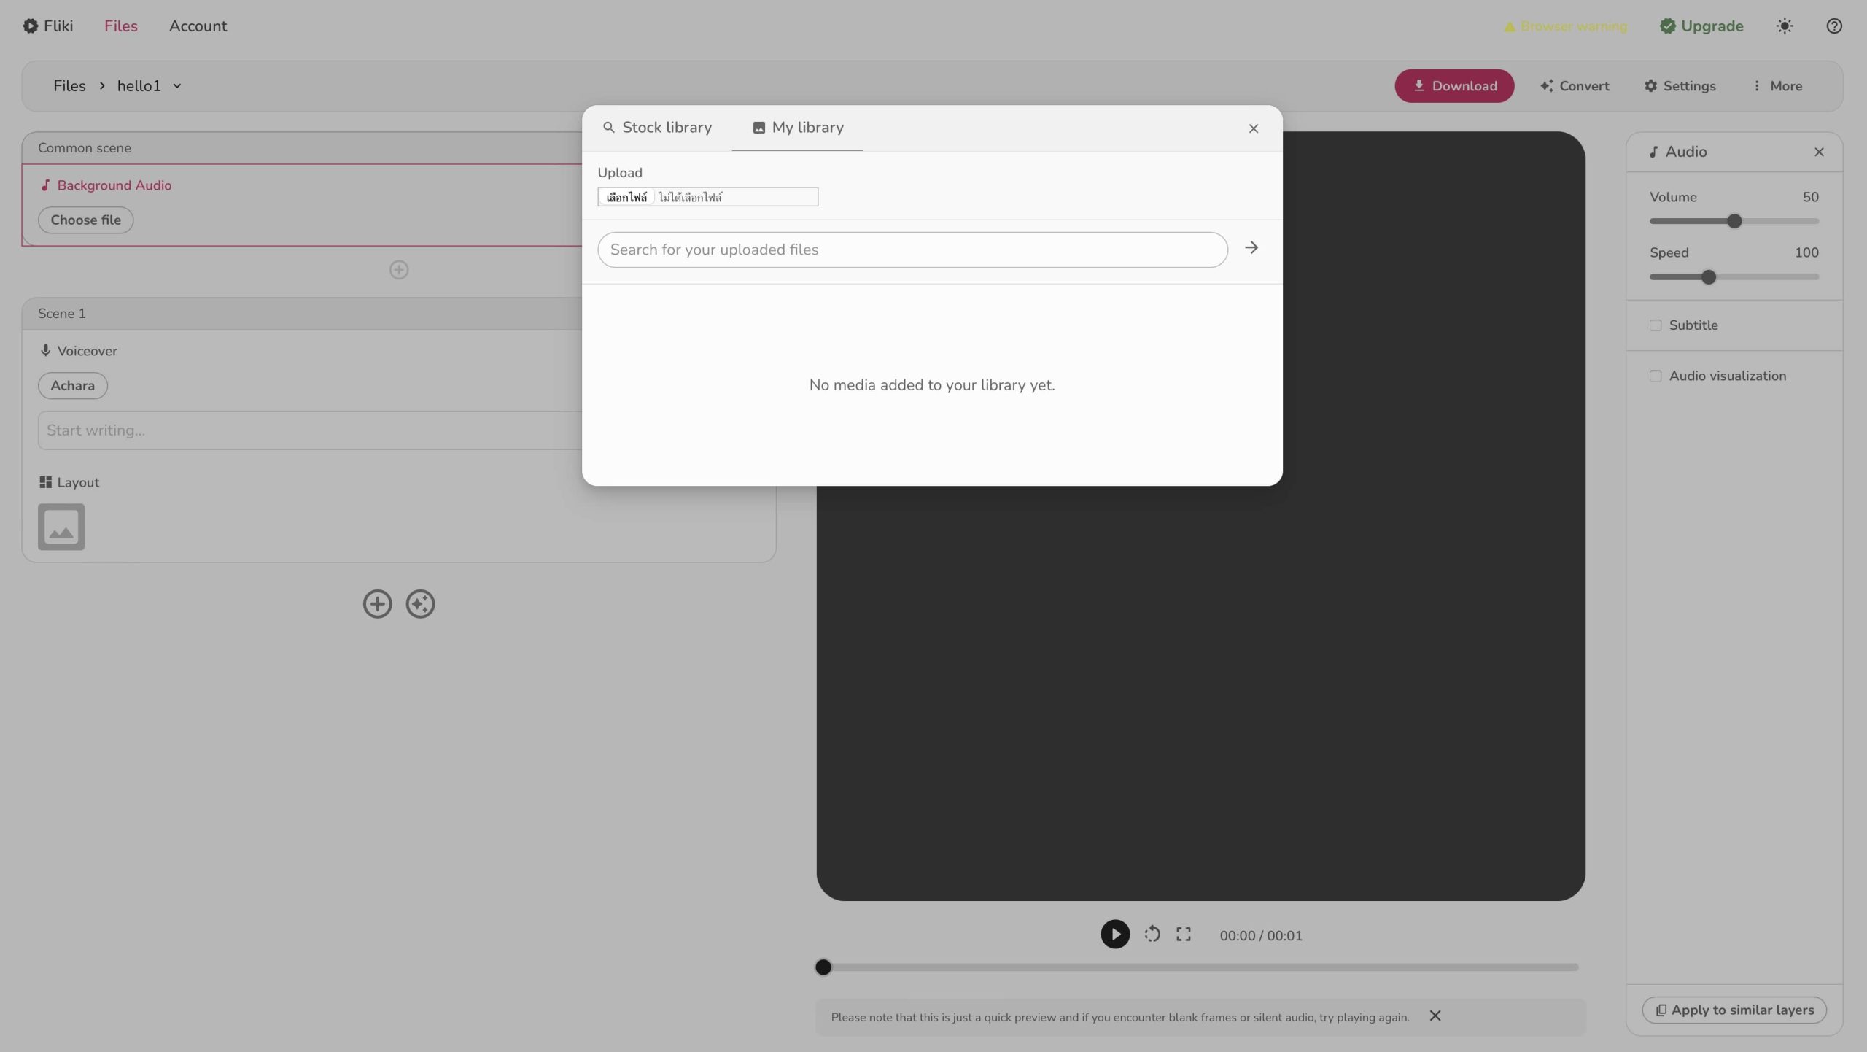Click the restart playback icon
1867x1052 pixels.
1152,935
